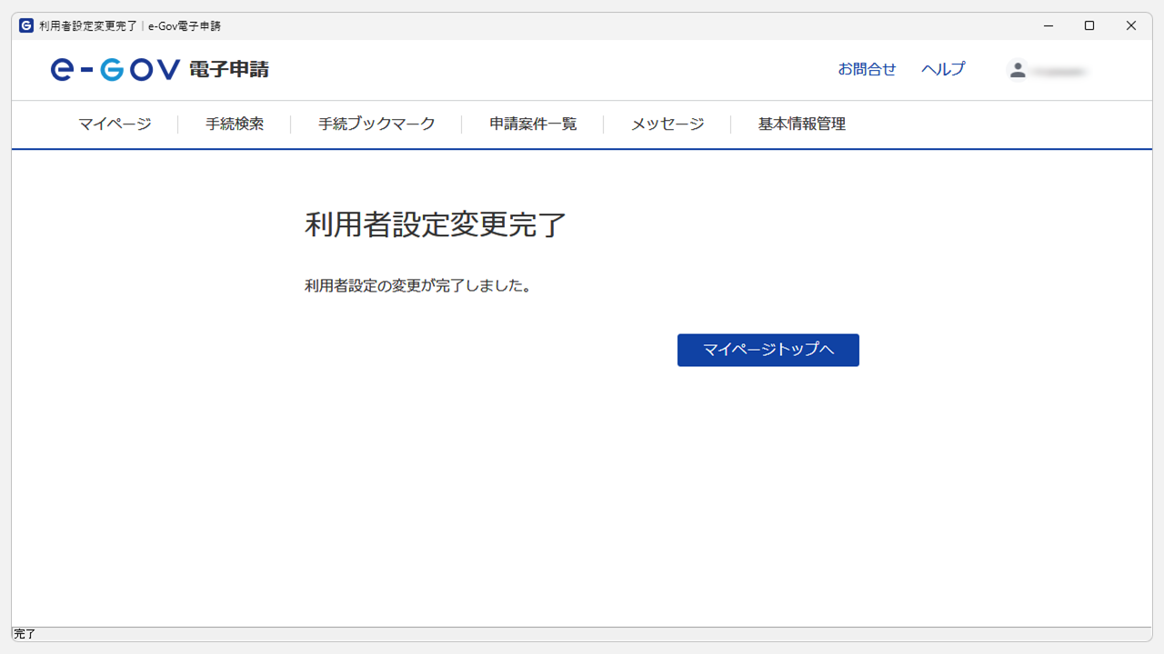Click the blurred username beside the profile icon
1164x654 pixels.
1060,71
